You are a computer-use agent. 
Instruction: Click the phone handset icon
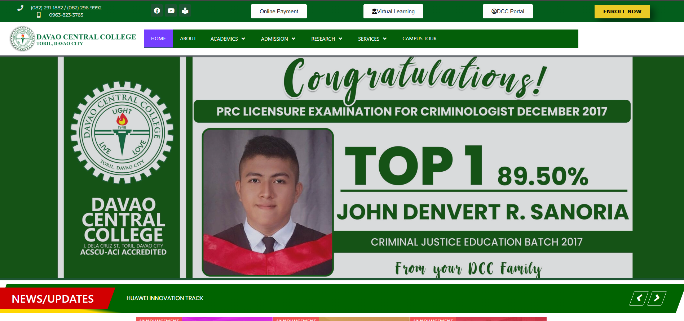[21, 8]
